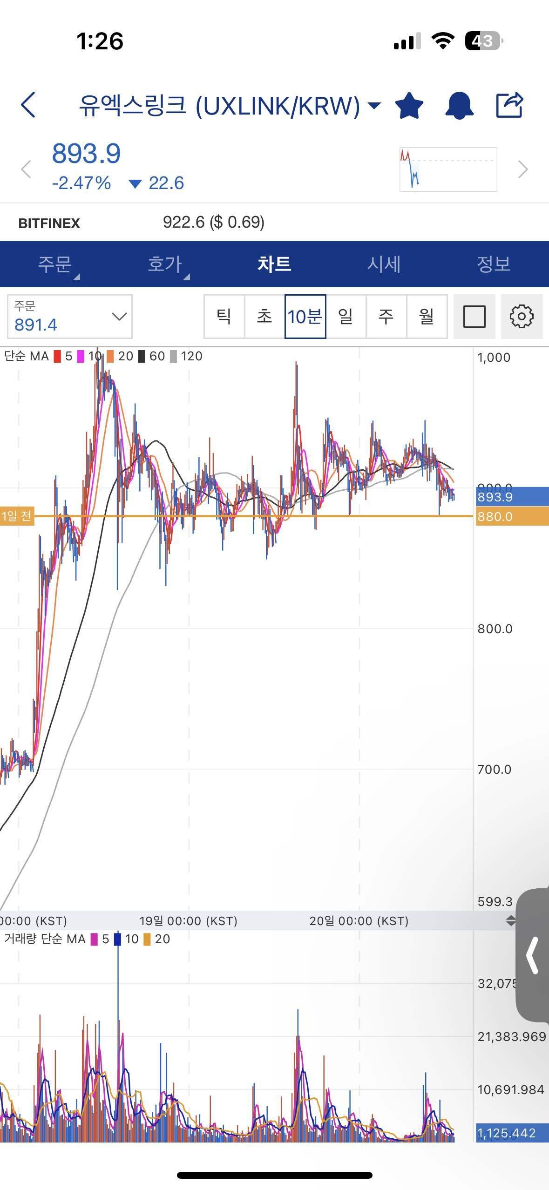Image resolution: width=549 pixels, height=1190 pixels.
Task: Switch to the 호가 tab
Action: 164,264
